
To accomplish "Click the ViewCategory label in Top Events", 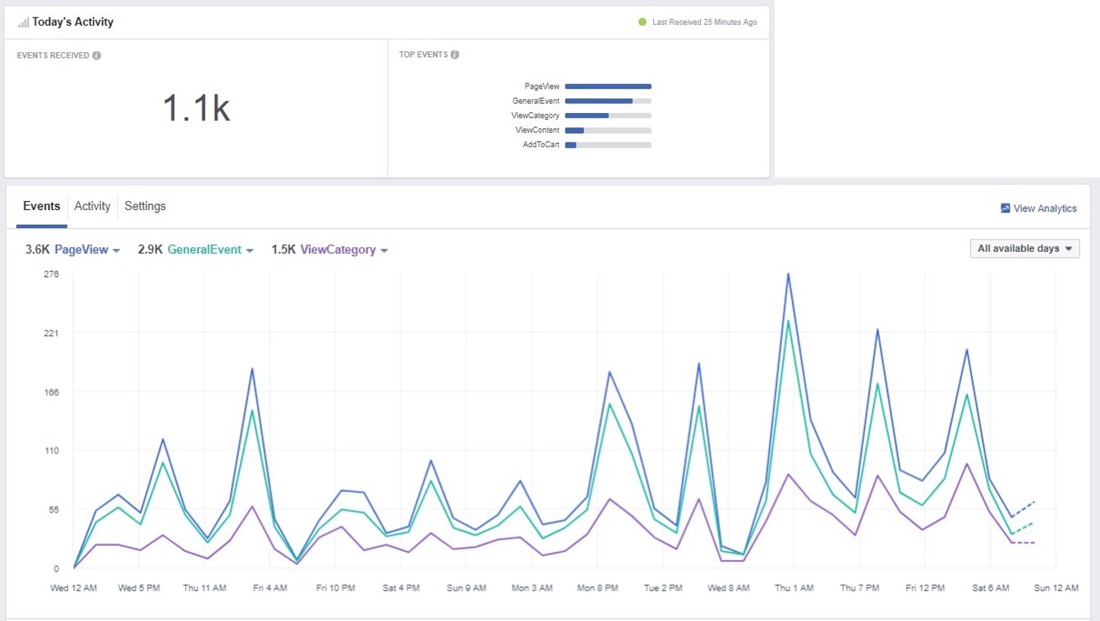I will (x=536, y=115).
